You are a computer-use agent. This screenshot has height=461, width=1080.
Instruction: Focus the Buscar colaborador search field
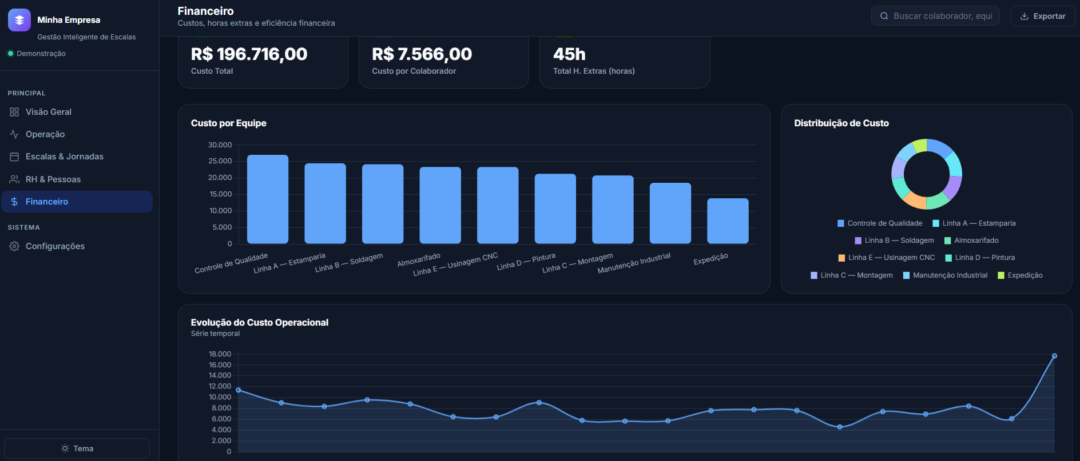935,16
